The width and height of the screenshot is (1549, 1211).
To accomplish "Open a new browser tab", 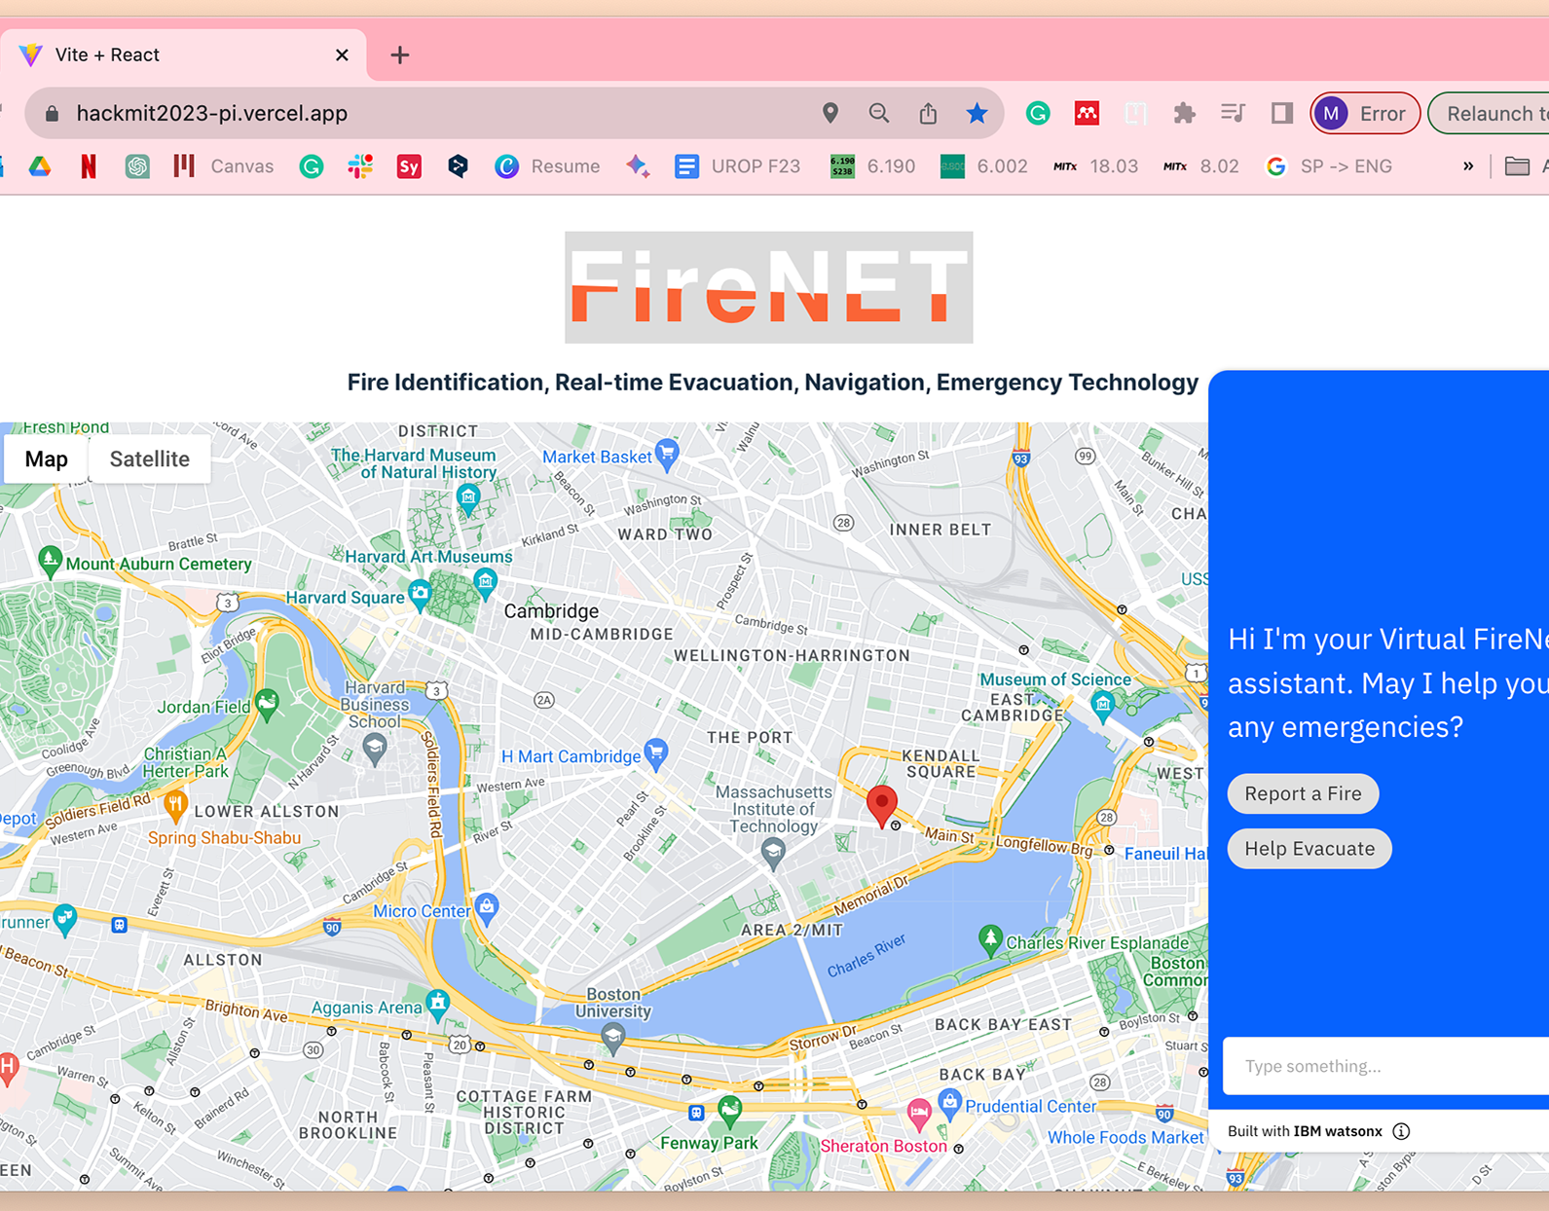I will [x=400, y=55].
